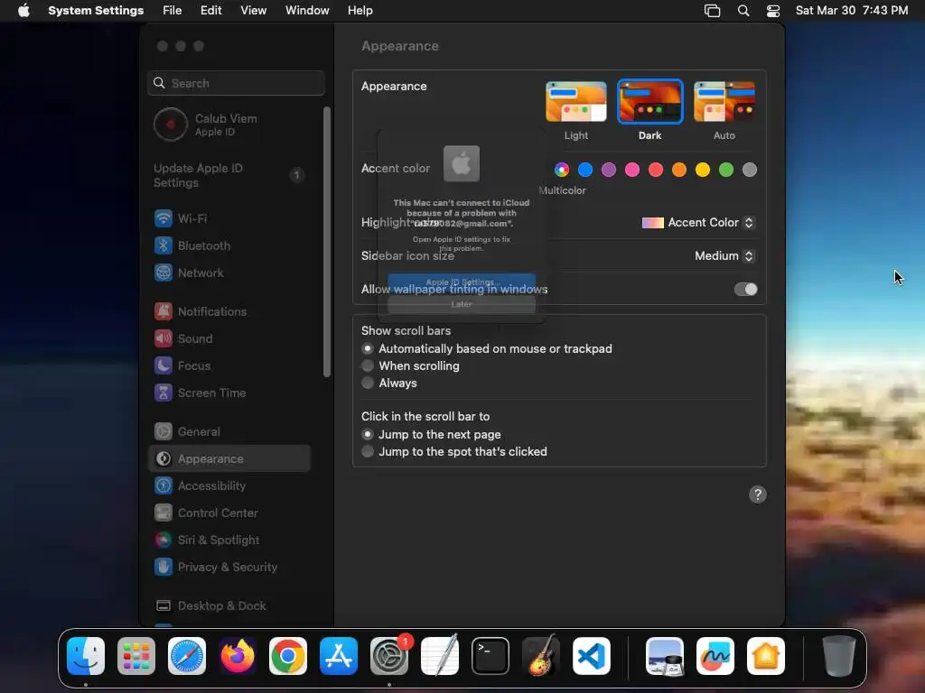Select Appearance row in sidebar
This screenshot has height=693, width=925.
[230, 458]
